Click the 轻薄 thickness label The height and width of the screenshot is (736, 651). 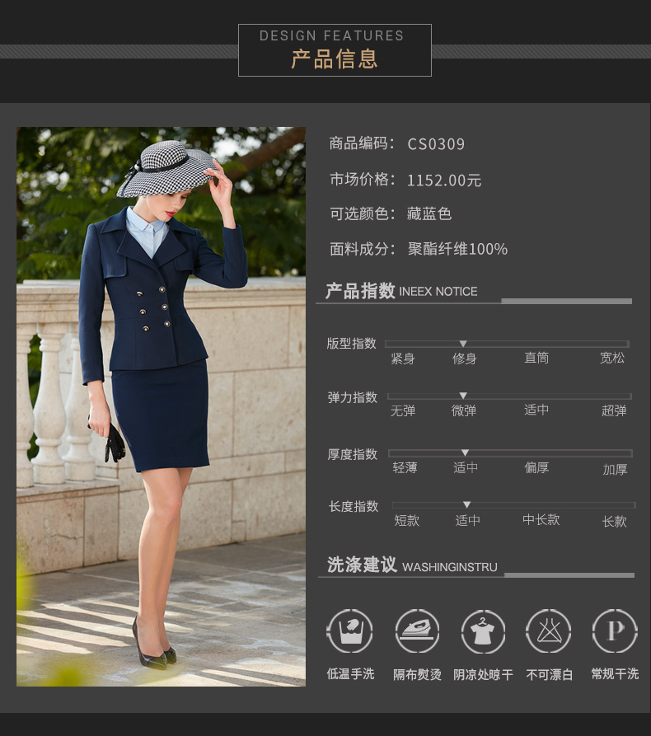coord(405,467)
